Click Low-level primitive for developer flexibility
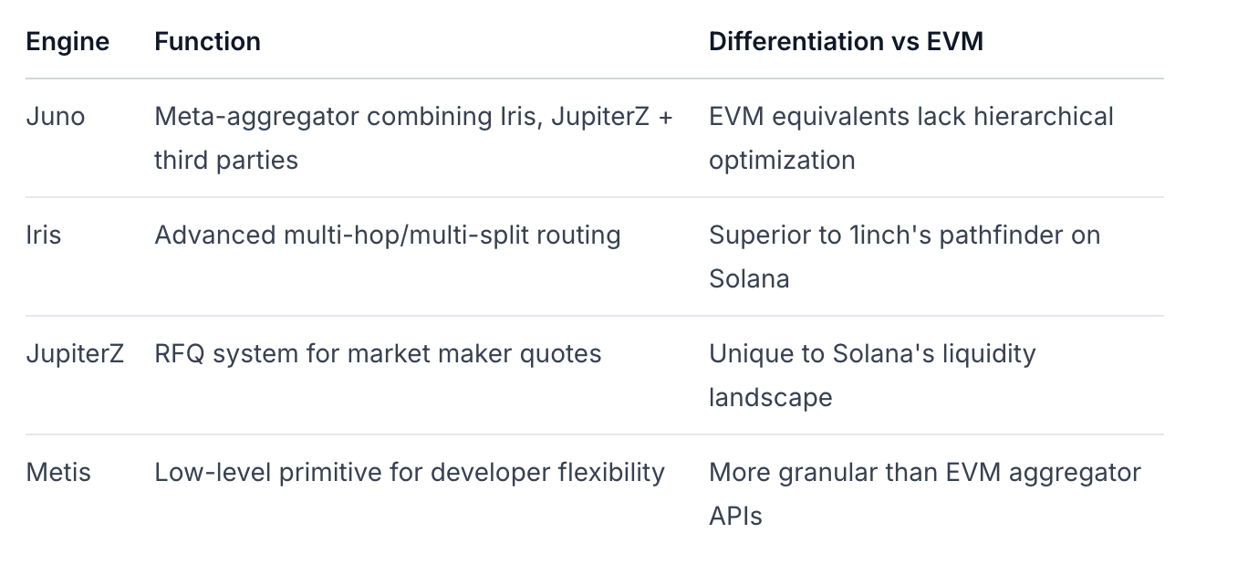This screenshot has width=1248, height=575. click(x=410, y=473)
